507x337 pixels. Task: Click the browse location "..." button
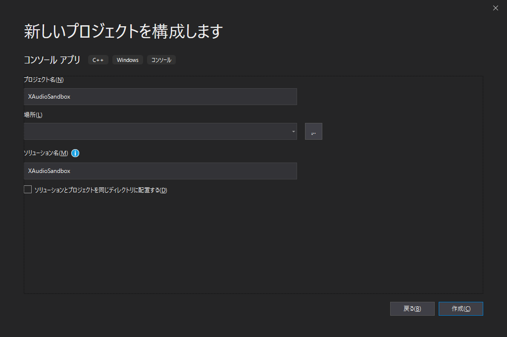click(313, 131)
